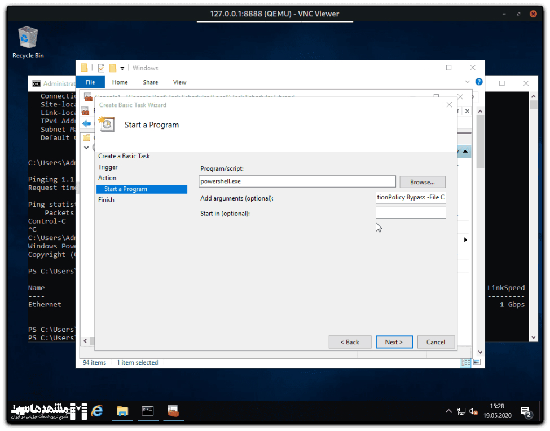This screenshot has height=431, width=550.
Task: Open the Share ribbon tab
Action: coord(151,82)
